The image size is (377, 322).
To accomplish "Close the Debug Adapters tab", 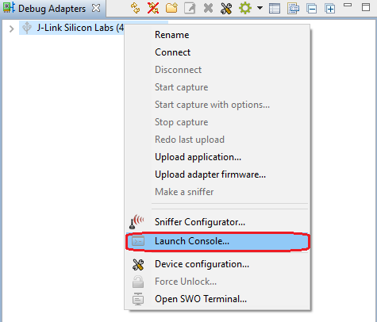I will [96, 8].
